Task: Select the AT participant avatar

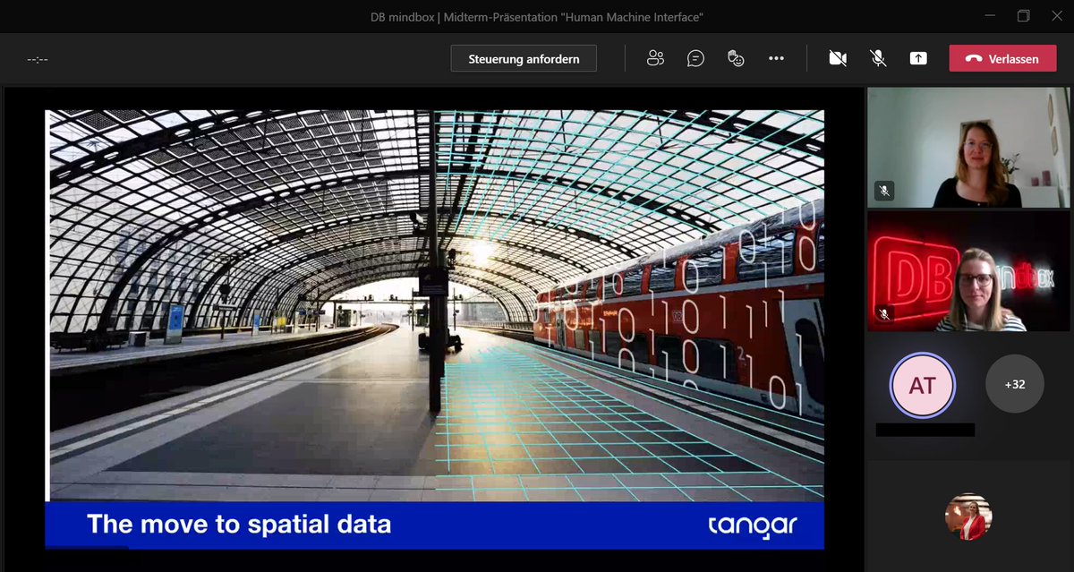Action: (x=923, y=386)
